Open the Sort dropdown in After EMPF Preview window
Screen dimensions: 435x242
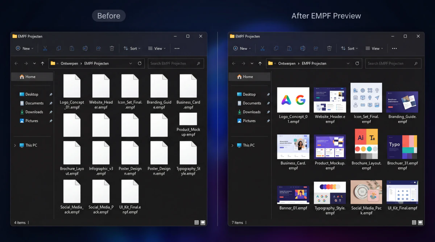click(x=349, y=48)
